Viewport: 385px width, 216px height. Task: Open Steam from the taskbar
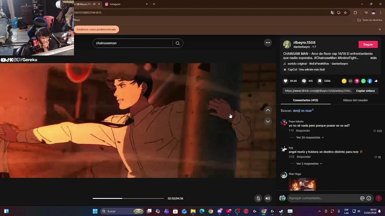tap(281, 211)
